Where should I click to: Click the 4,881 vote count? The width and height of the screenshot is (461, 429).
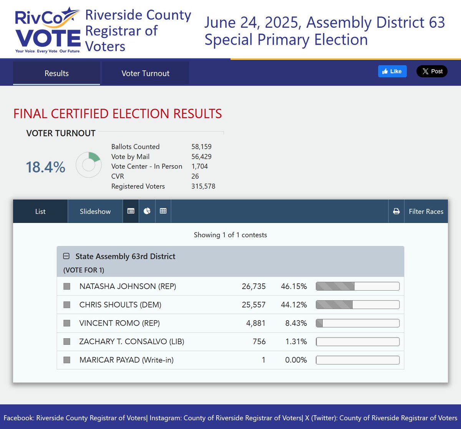pos(256,323)
